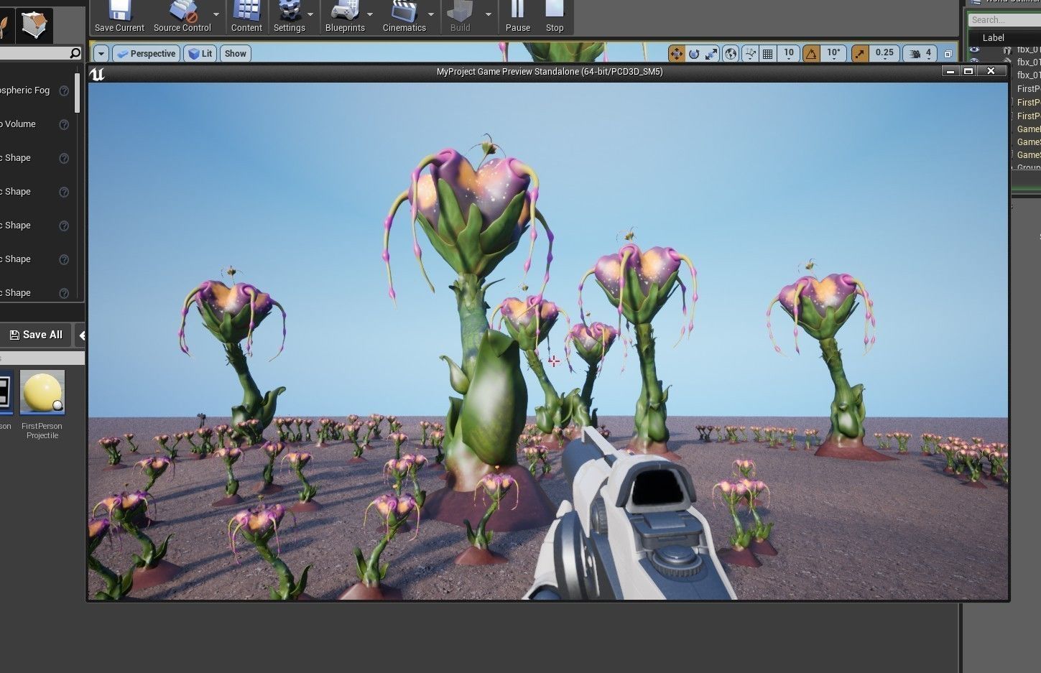
Task: Toggle grid snapping in viewport
Action: pyautogui.click(x=767, y=54)
